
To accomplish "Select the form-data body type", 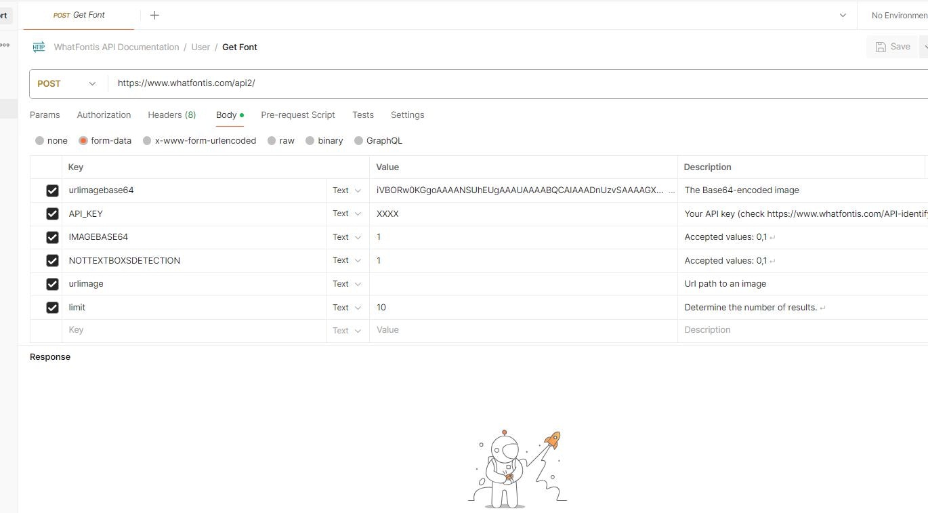I will pyautogui.click(x=105, y=141).
